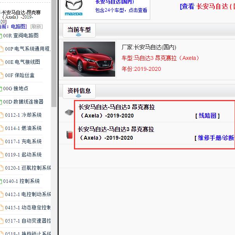Open 0517-1 自动变速器控 tree item

point(28,221)
